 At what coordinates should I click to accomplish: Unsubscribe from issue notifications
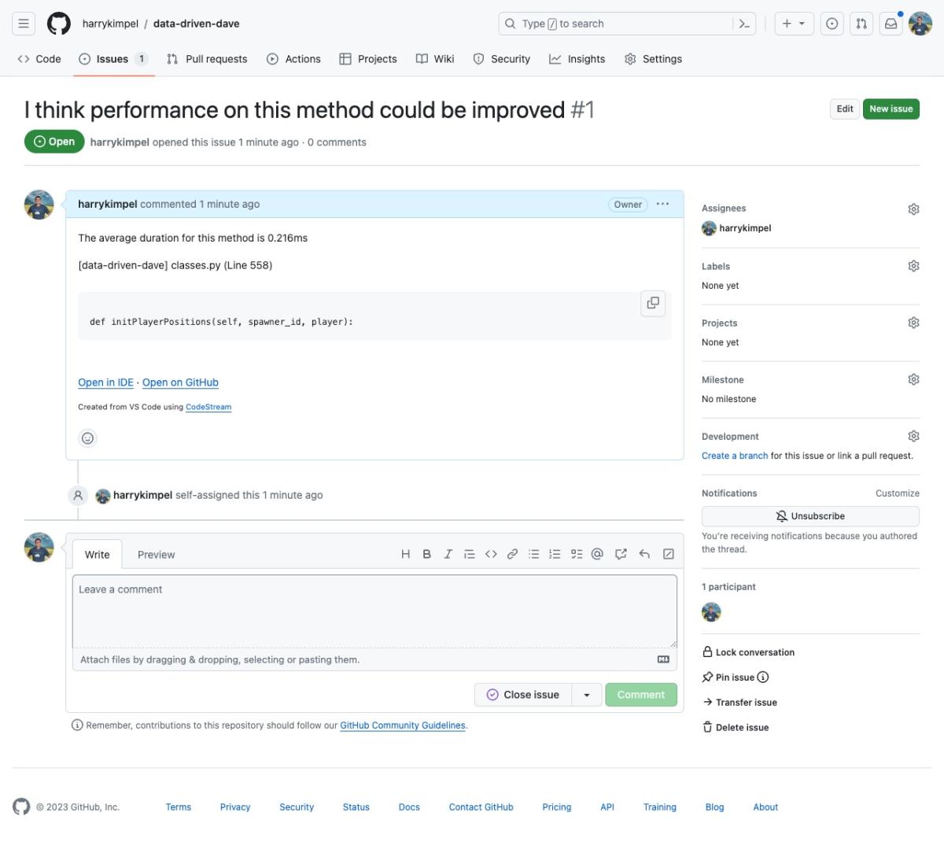click(x=810, y=516)
